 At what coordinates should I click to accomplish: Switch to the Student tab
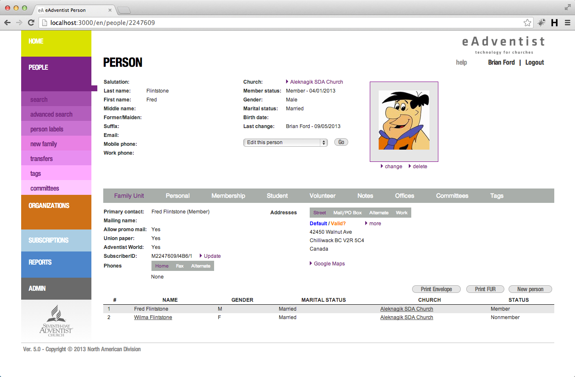[277, 196]
